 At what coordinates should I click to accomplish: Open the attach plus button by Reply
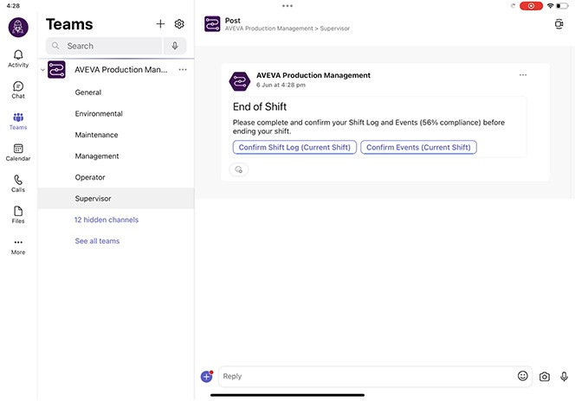tap(207, 376)
